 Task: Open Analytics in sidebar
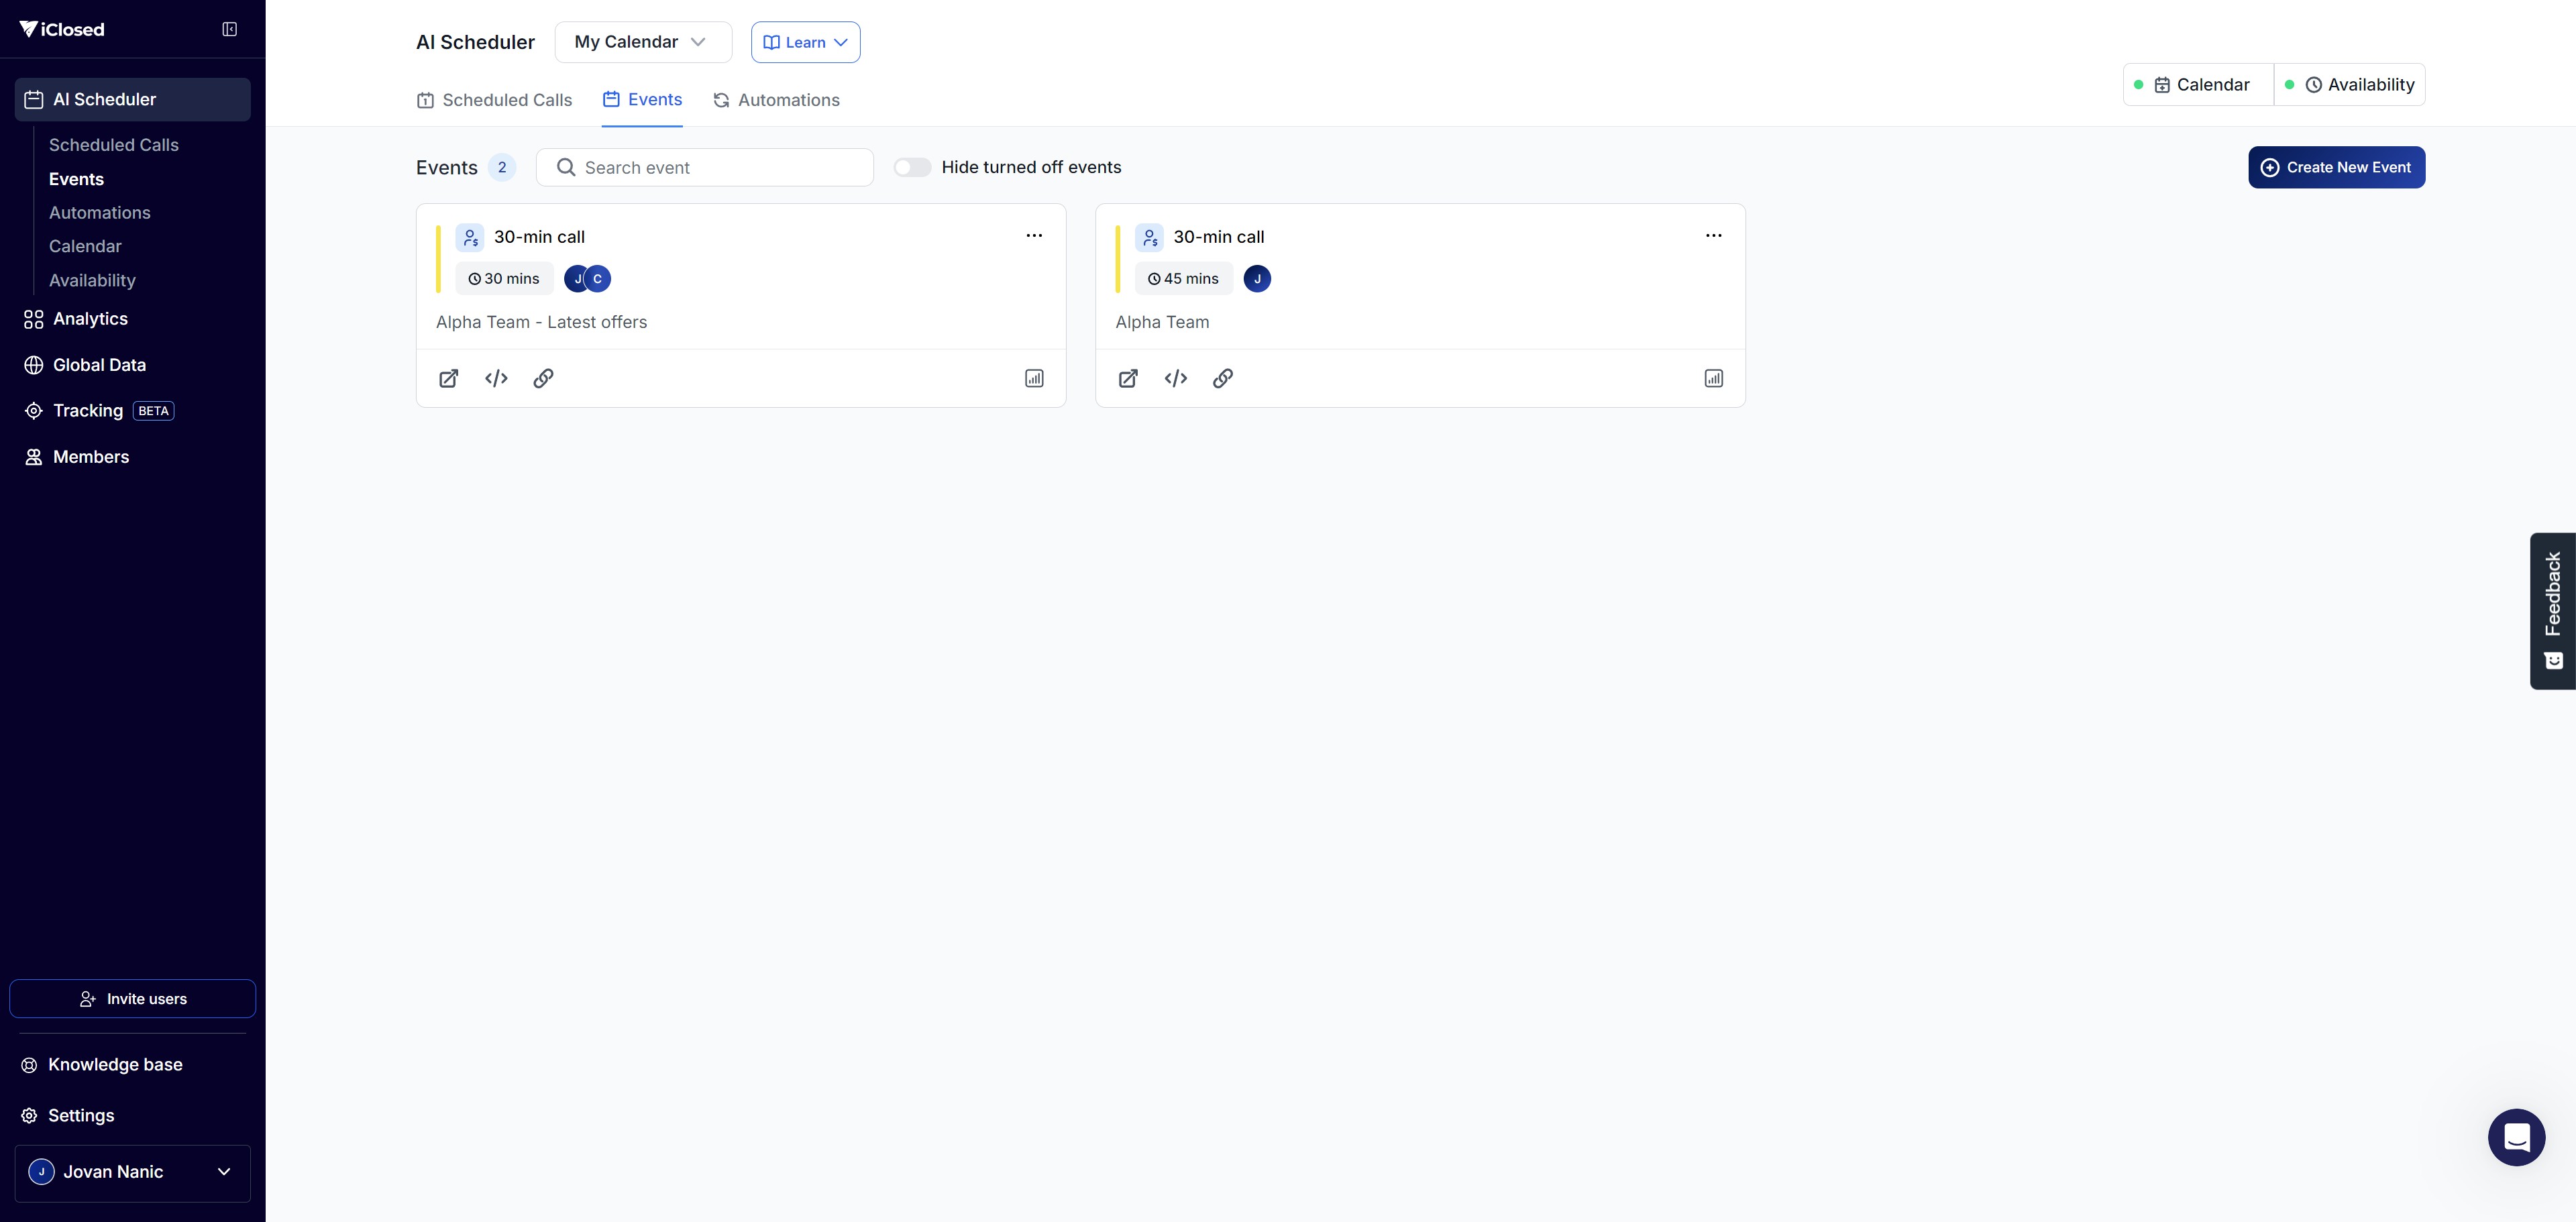coord(90,319)
